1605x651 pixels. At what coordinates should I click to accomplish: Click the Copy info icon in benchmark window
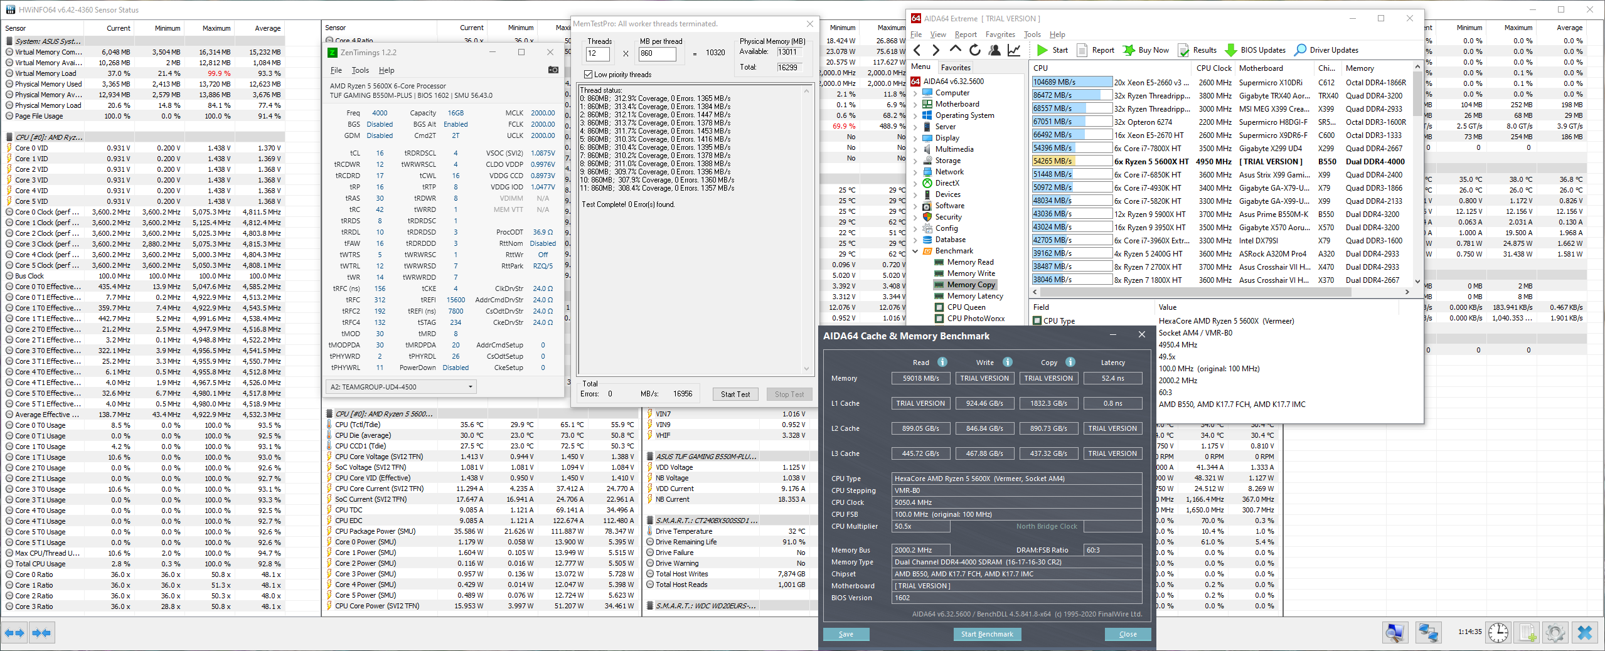(1070, 362)
